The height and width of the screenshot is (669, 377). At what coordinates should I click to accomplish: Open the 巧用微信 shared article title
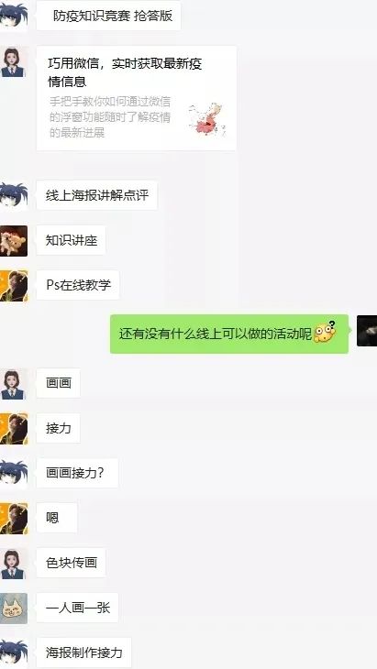pos(125,72)
